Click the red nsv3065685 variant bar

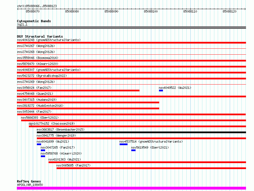click(151, 168)
